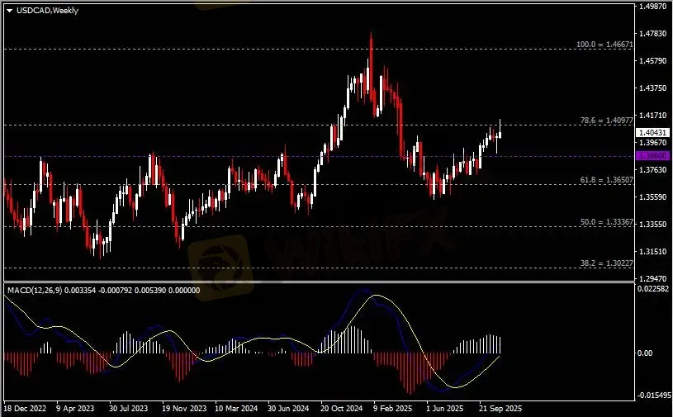Image resolution: width=673 pixels, height=417 pixels.
Task: Click the current price tag 1.40431
Action: pos(652,132)
